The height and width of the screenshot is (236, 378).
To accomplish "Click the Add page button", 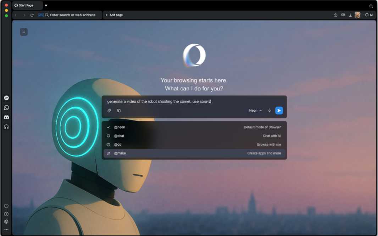I will point(113,15).
